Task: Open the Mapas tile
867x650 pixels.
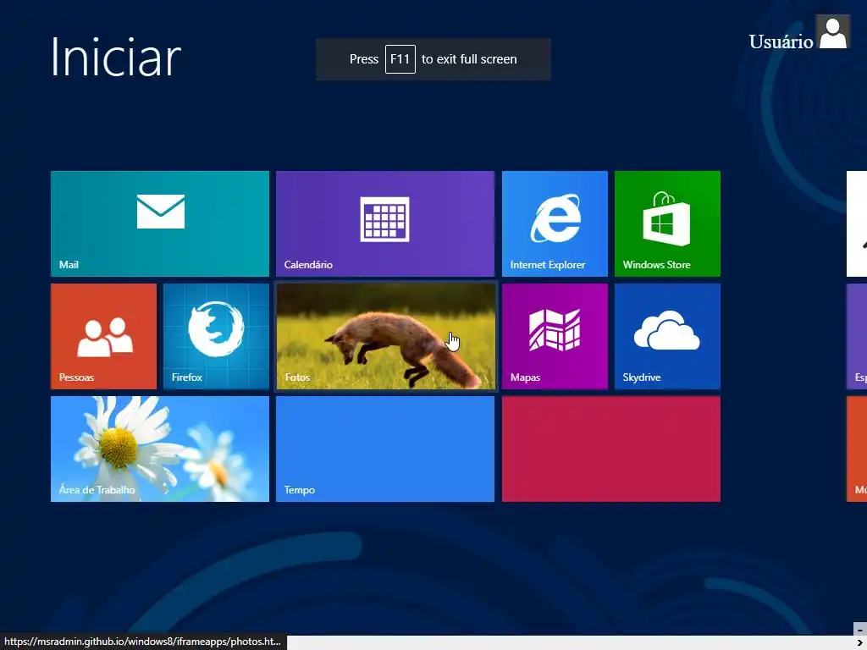Action: click(555, 337)
